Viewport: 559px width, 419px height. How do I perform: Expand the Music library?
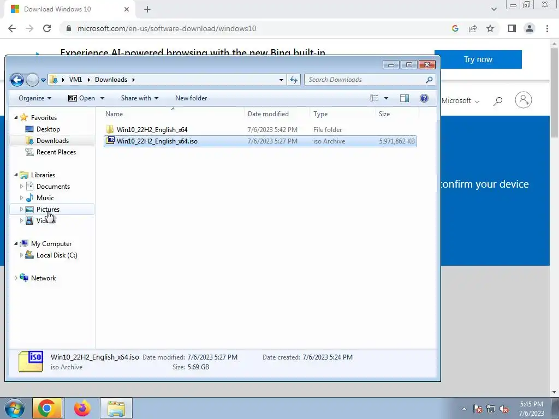(x=21, y=197)
